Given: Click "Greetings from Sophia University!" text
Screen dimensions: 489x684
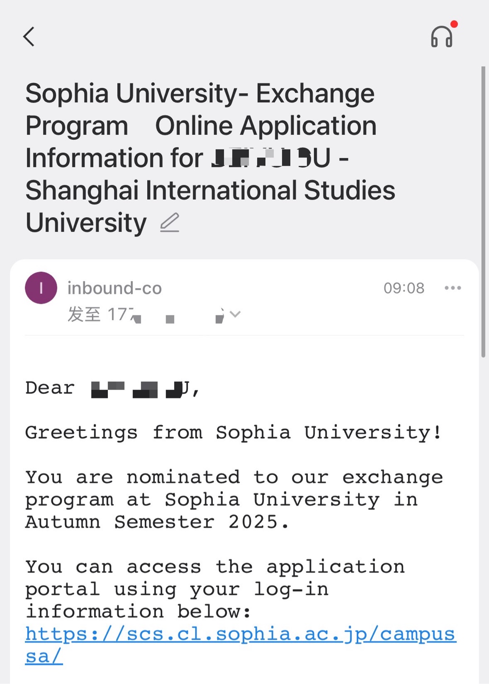Looking at the screenshot, I should (233, 432).
